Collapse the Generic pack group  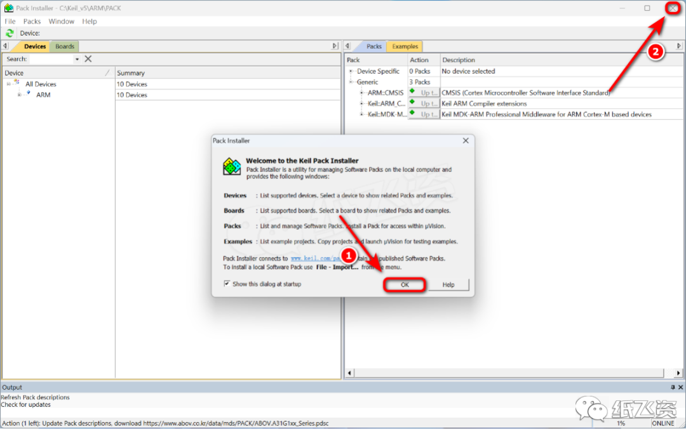coord(351,82)
